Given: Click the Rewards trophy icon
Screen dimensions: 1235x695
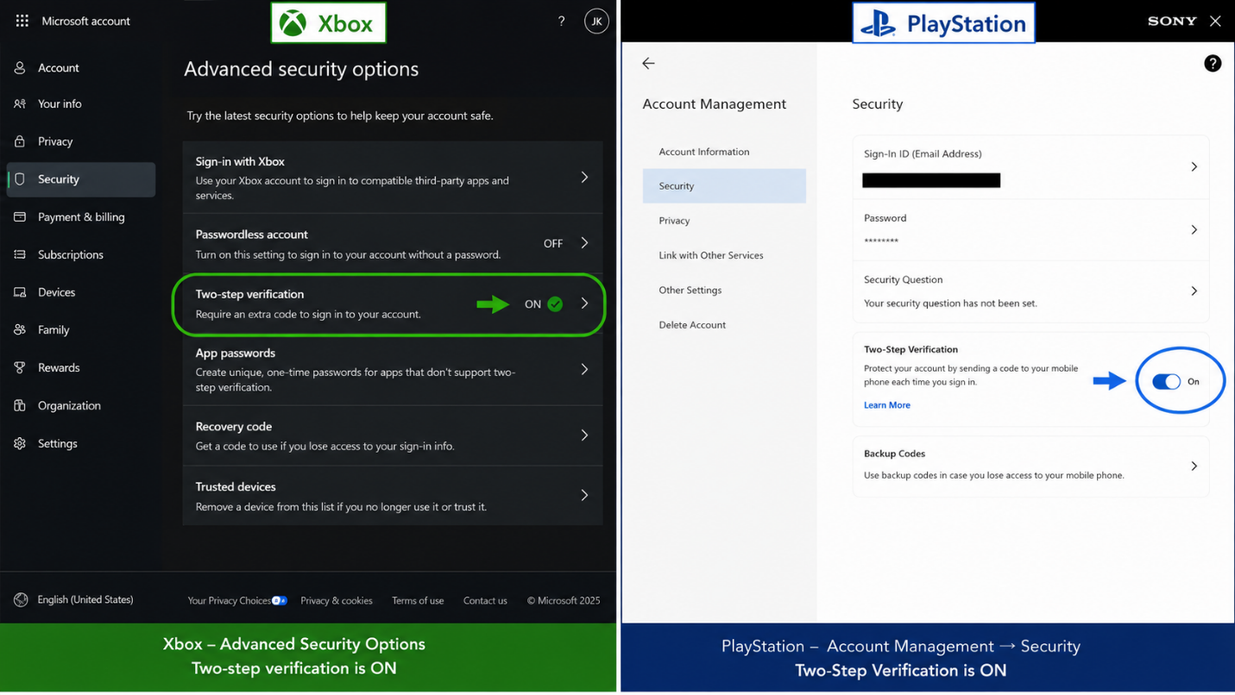Looking at the screenshot, I should 20,367.
